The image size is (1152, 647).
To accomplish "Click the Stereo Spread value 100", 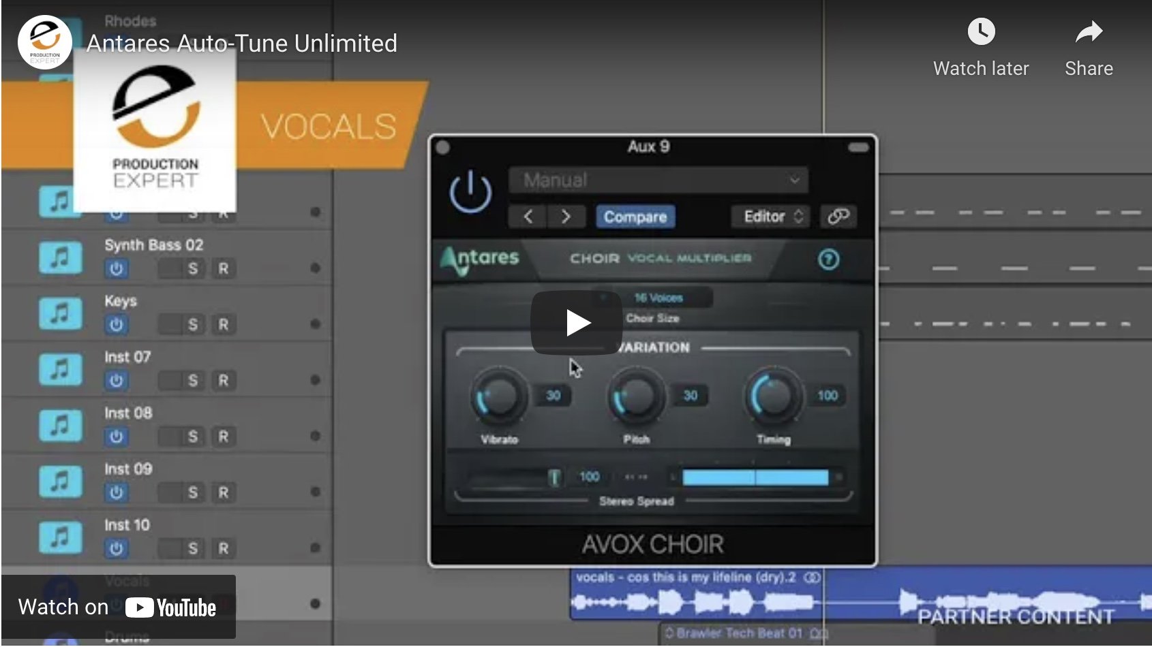I will (590, 477).
